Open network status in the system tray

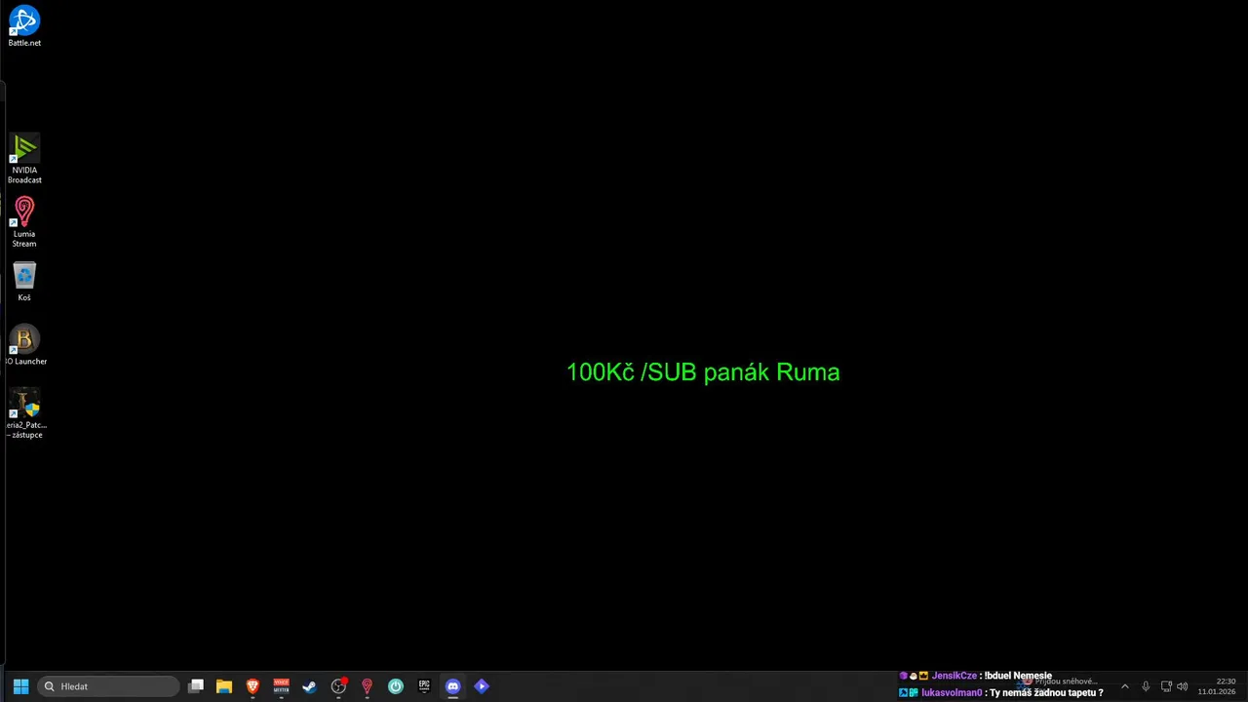[1166, 686]
